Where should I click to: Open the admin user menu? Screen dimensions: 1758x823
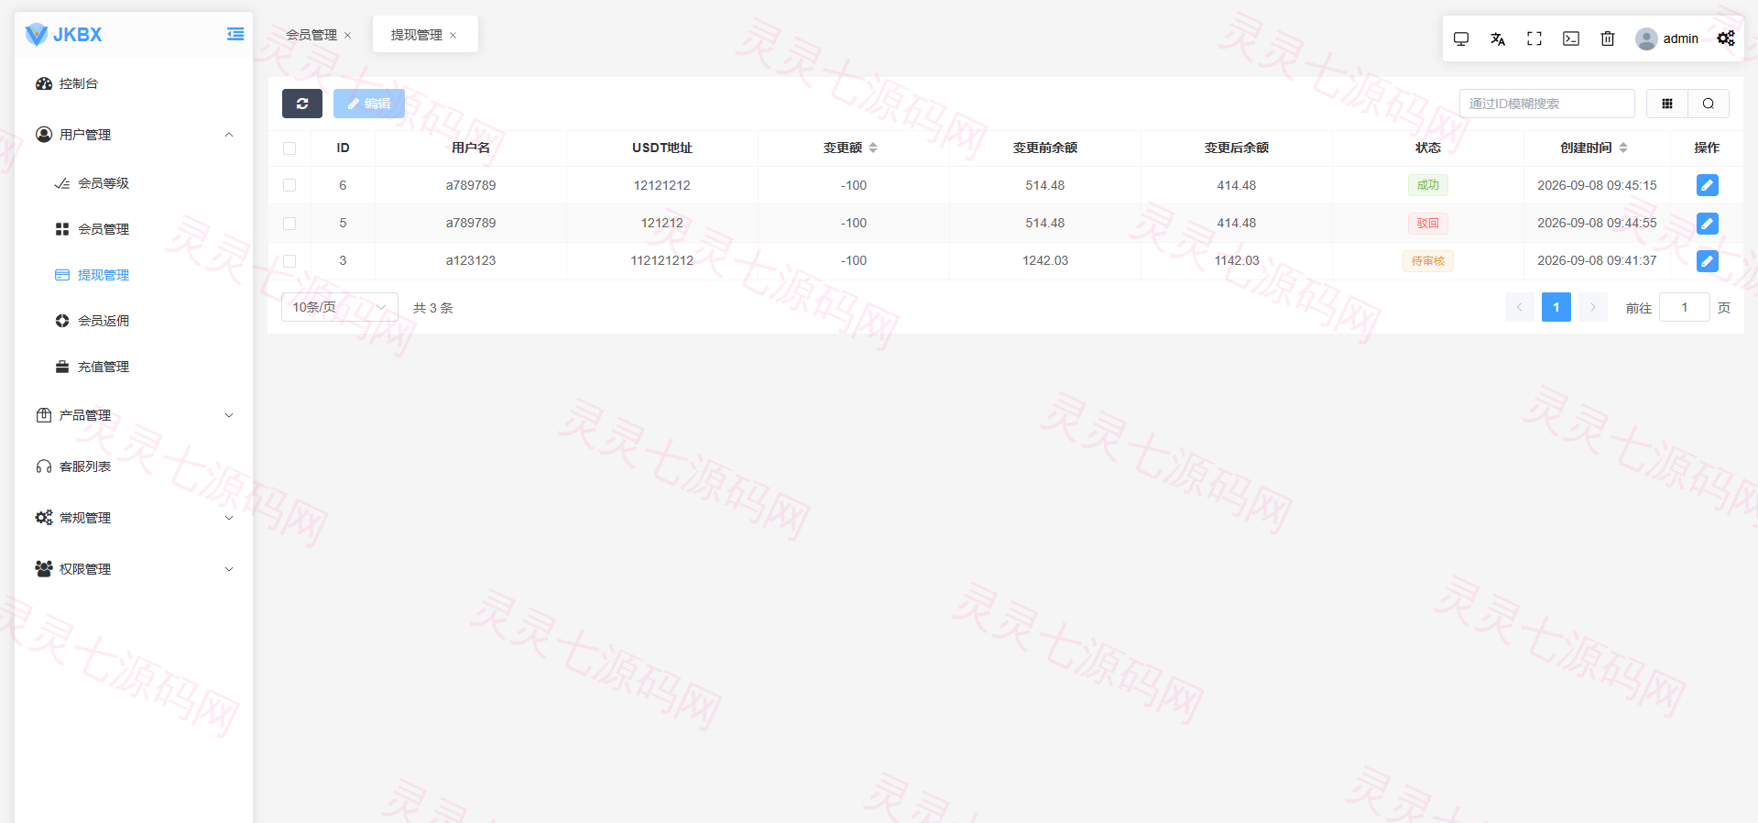click(x=1667, y=38)
